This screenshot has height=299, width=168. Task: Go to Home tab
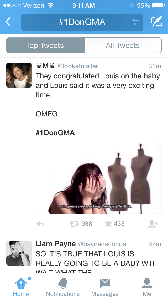(21, 287)
